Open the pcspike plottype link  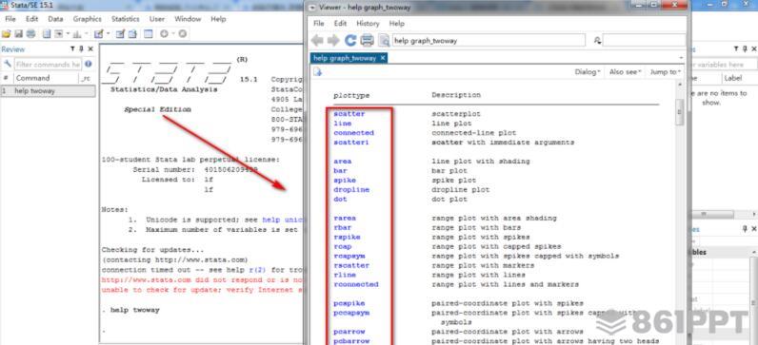[349, 303]
